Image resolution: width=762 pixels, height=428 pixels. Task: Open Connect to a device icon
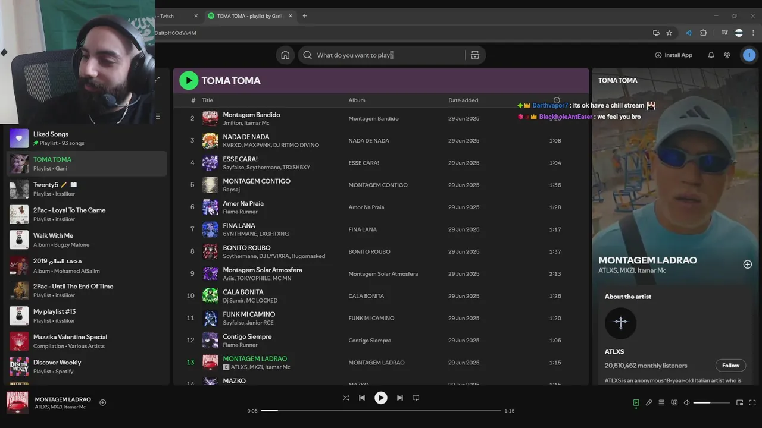pos(674,402)
